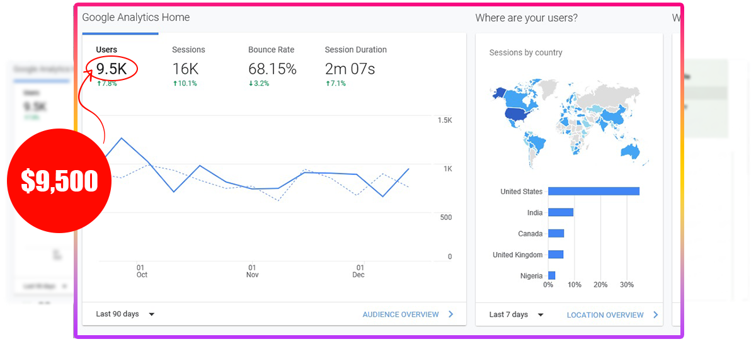756x344 pixels.
Task: Click the red $9,500 circle badge
Action: point(60,181)
